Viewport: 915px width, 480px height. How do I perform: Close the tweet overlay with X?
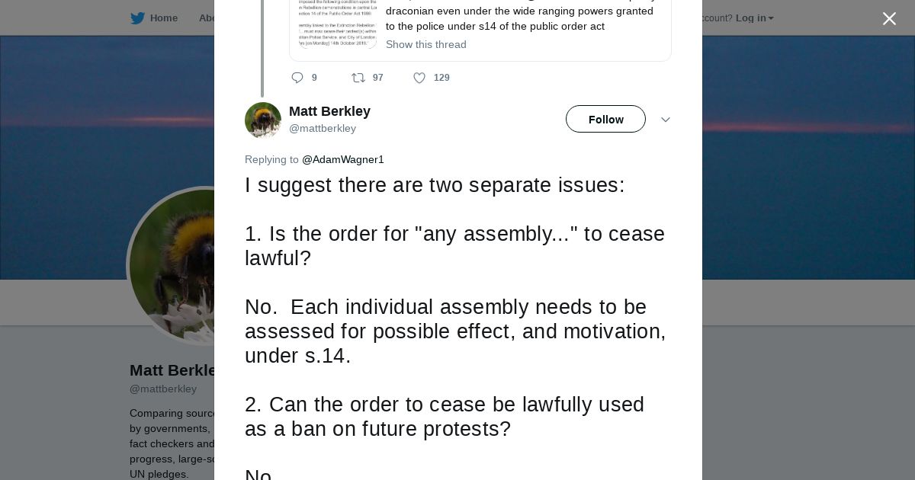point(889,19)
